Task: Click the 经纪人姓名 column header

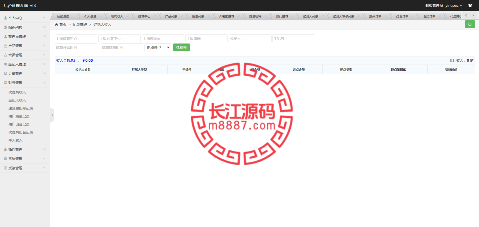Action: [83, 70]
